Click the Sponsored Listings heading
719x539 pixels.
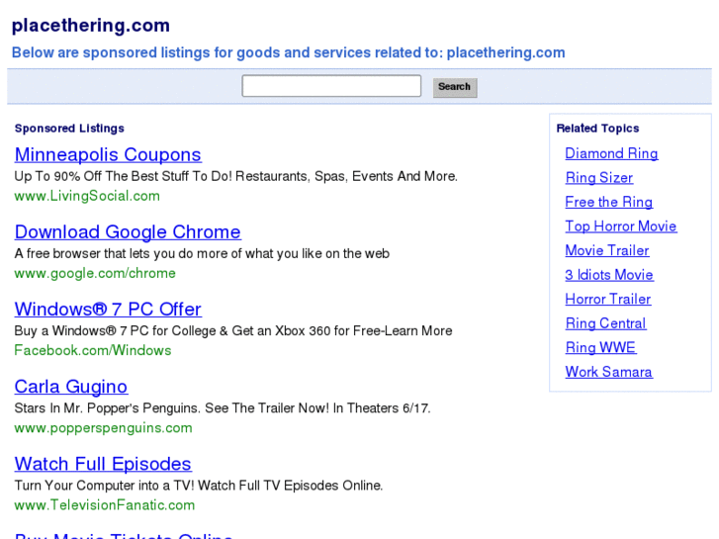[69, 129]
